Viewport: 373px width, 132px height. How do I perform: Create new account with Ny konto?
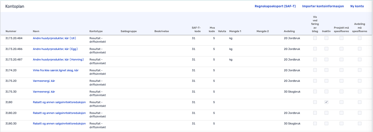(357, 6)
